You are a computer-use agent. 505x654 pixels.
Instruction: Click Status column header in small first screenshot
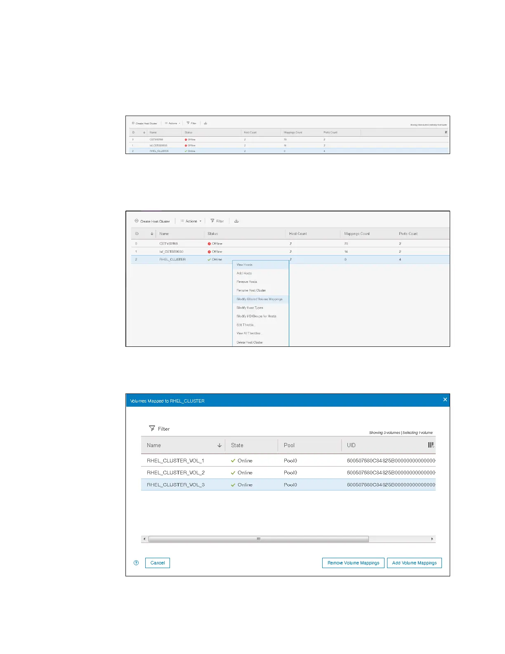[x=189, y=133]
